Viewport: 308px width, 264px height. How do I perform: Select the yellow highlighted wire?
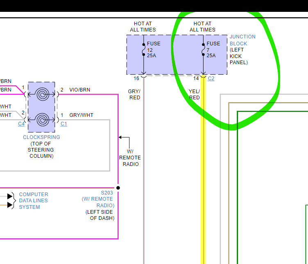pyautogui.click(x=203, y=184)
